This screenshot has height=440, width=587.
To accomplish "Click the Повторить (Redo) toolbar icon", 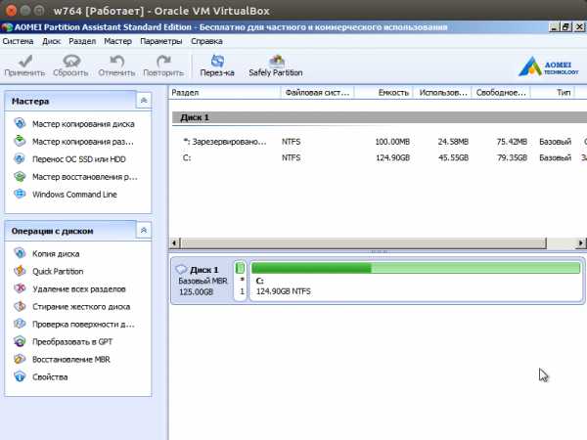I will [163, 61].
